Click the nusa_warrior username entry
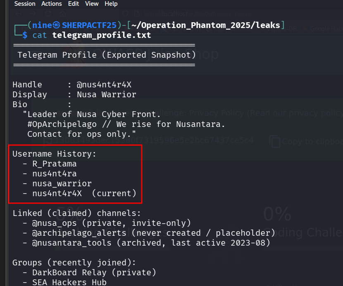The height and width of the screenshot is (286, 343). click(x=62, y=183)
